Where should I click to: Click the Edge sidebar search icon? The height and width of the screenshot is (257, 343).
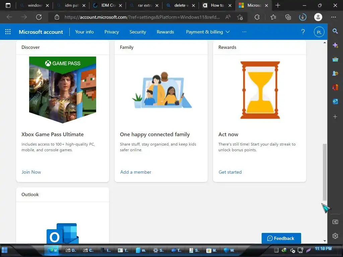[335, 31]
